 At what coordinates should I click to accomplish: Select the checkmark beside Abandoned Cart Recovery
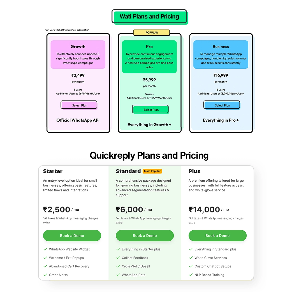click(x=45, y=266)
